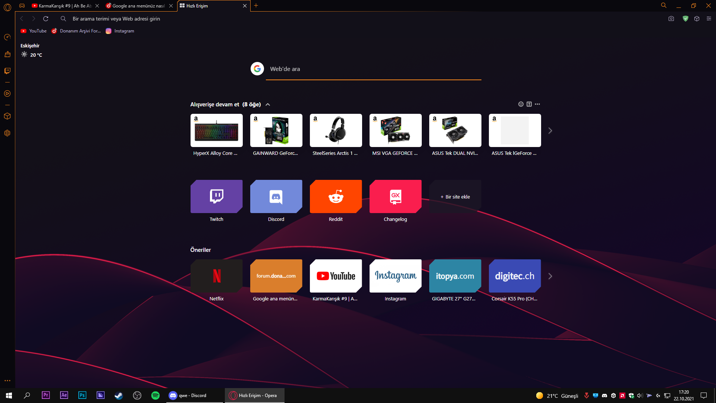716x403 pixels.
Task: Open the Player icon in sidebar
Action: tap(7, 94)
